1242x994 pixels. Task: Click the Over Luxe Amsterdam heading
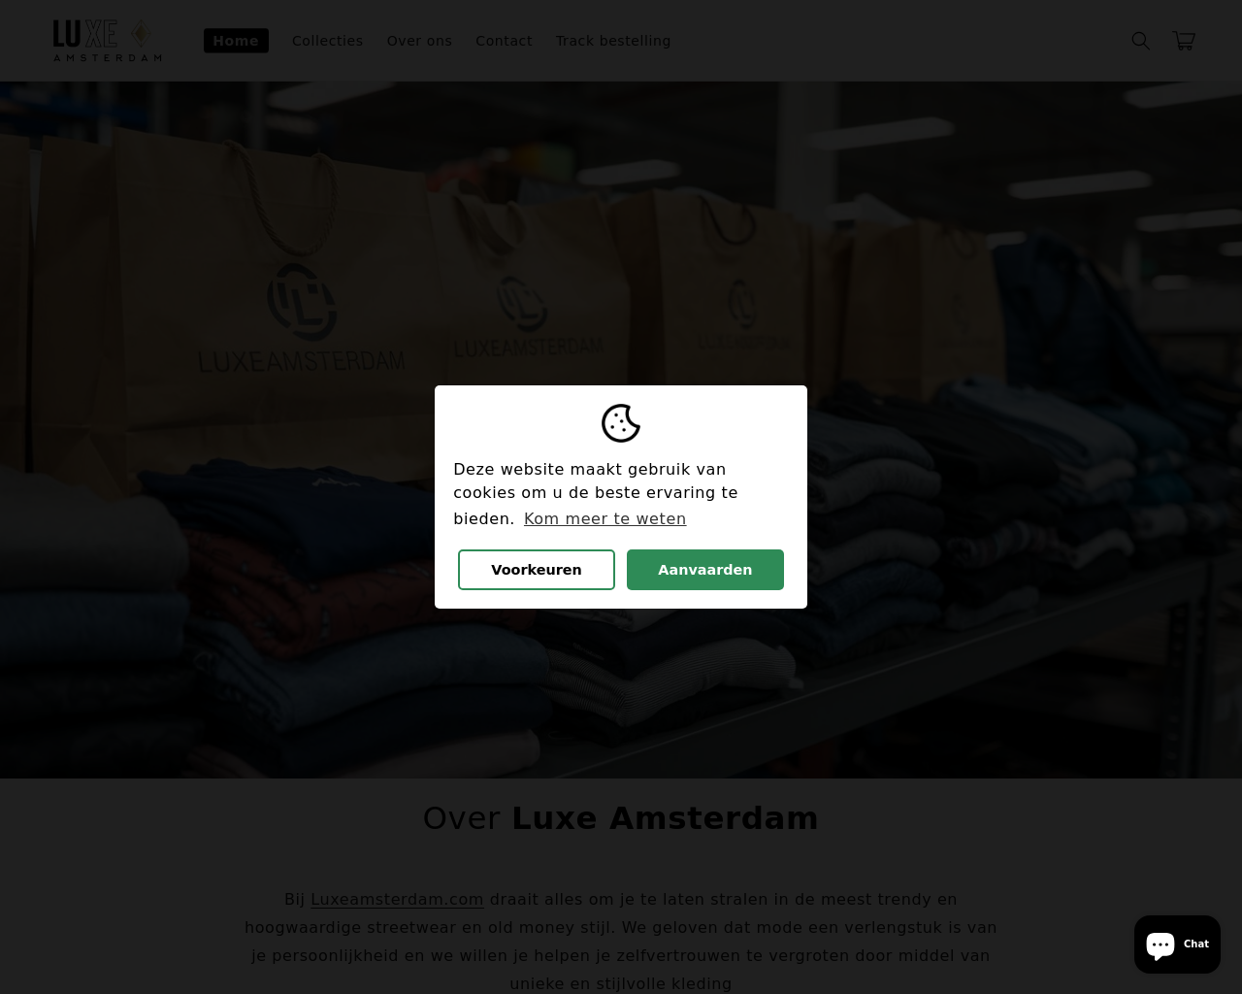(x=621, y=818)
